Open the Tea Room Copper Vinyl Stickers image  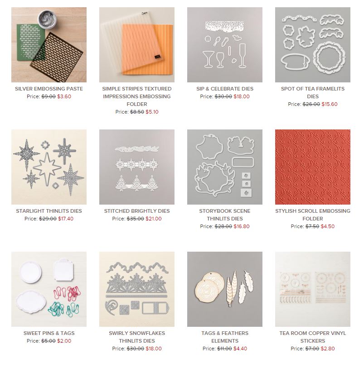313,289
